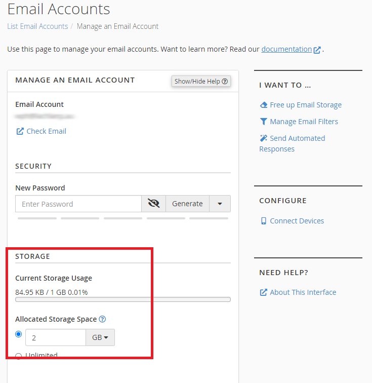Click the Enter Password input field
This screenshot has height=383, width=372.
point(78,204)
